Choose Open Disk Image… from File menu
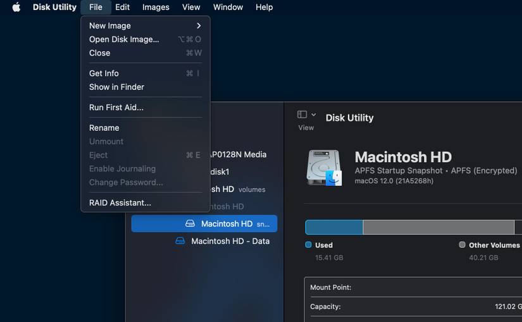This screenshot has height=322, width=522. 146,39
